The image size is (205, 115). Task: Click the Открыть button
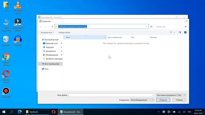163,100
